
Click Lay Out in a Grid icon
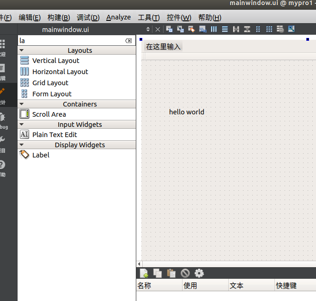(x=269, y=29)
